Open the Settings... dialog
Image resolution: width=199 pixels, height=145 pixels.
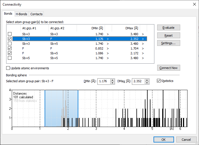pos(168,43)
